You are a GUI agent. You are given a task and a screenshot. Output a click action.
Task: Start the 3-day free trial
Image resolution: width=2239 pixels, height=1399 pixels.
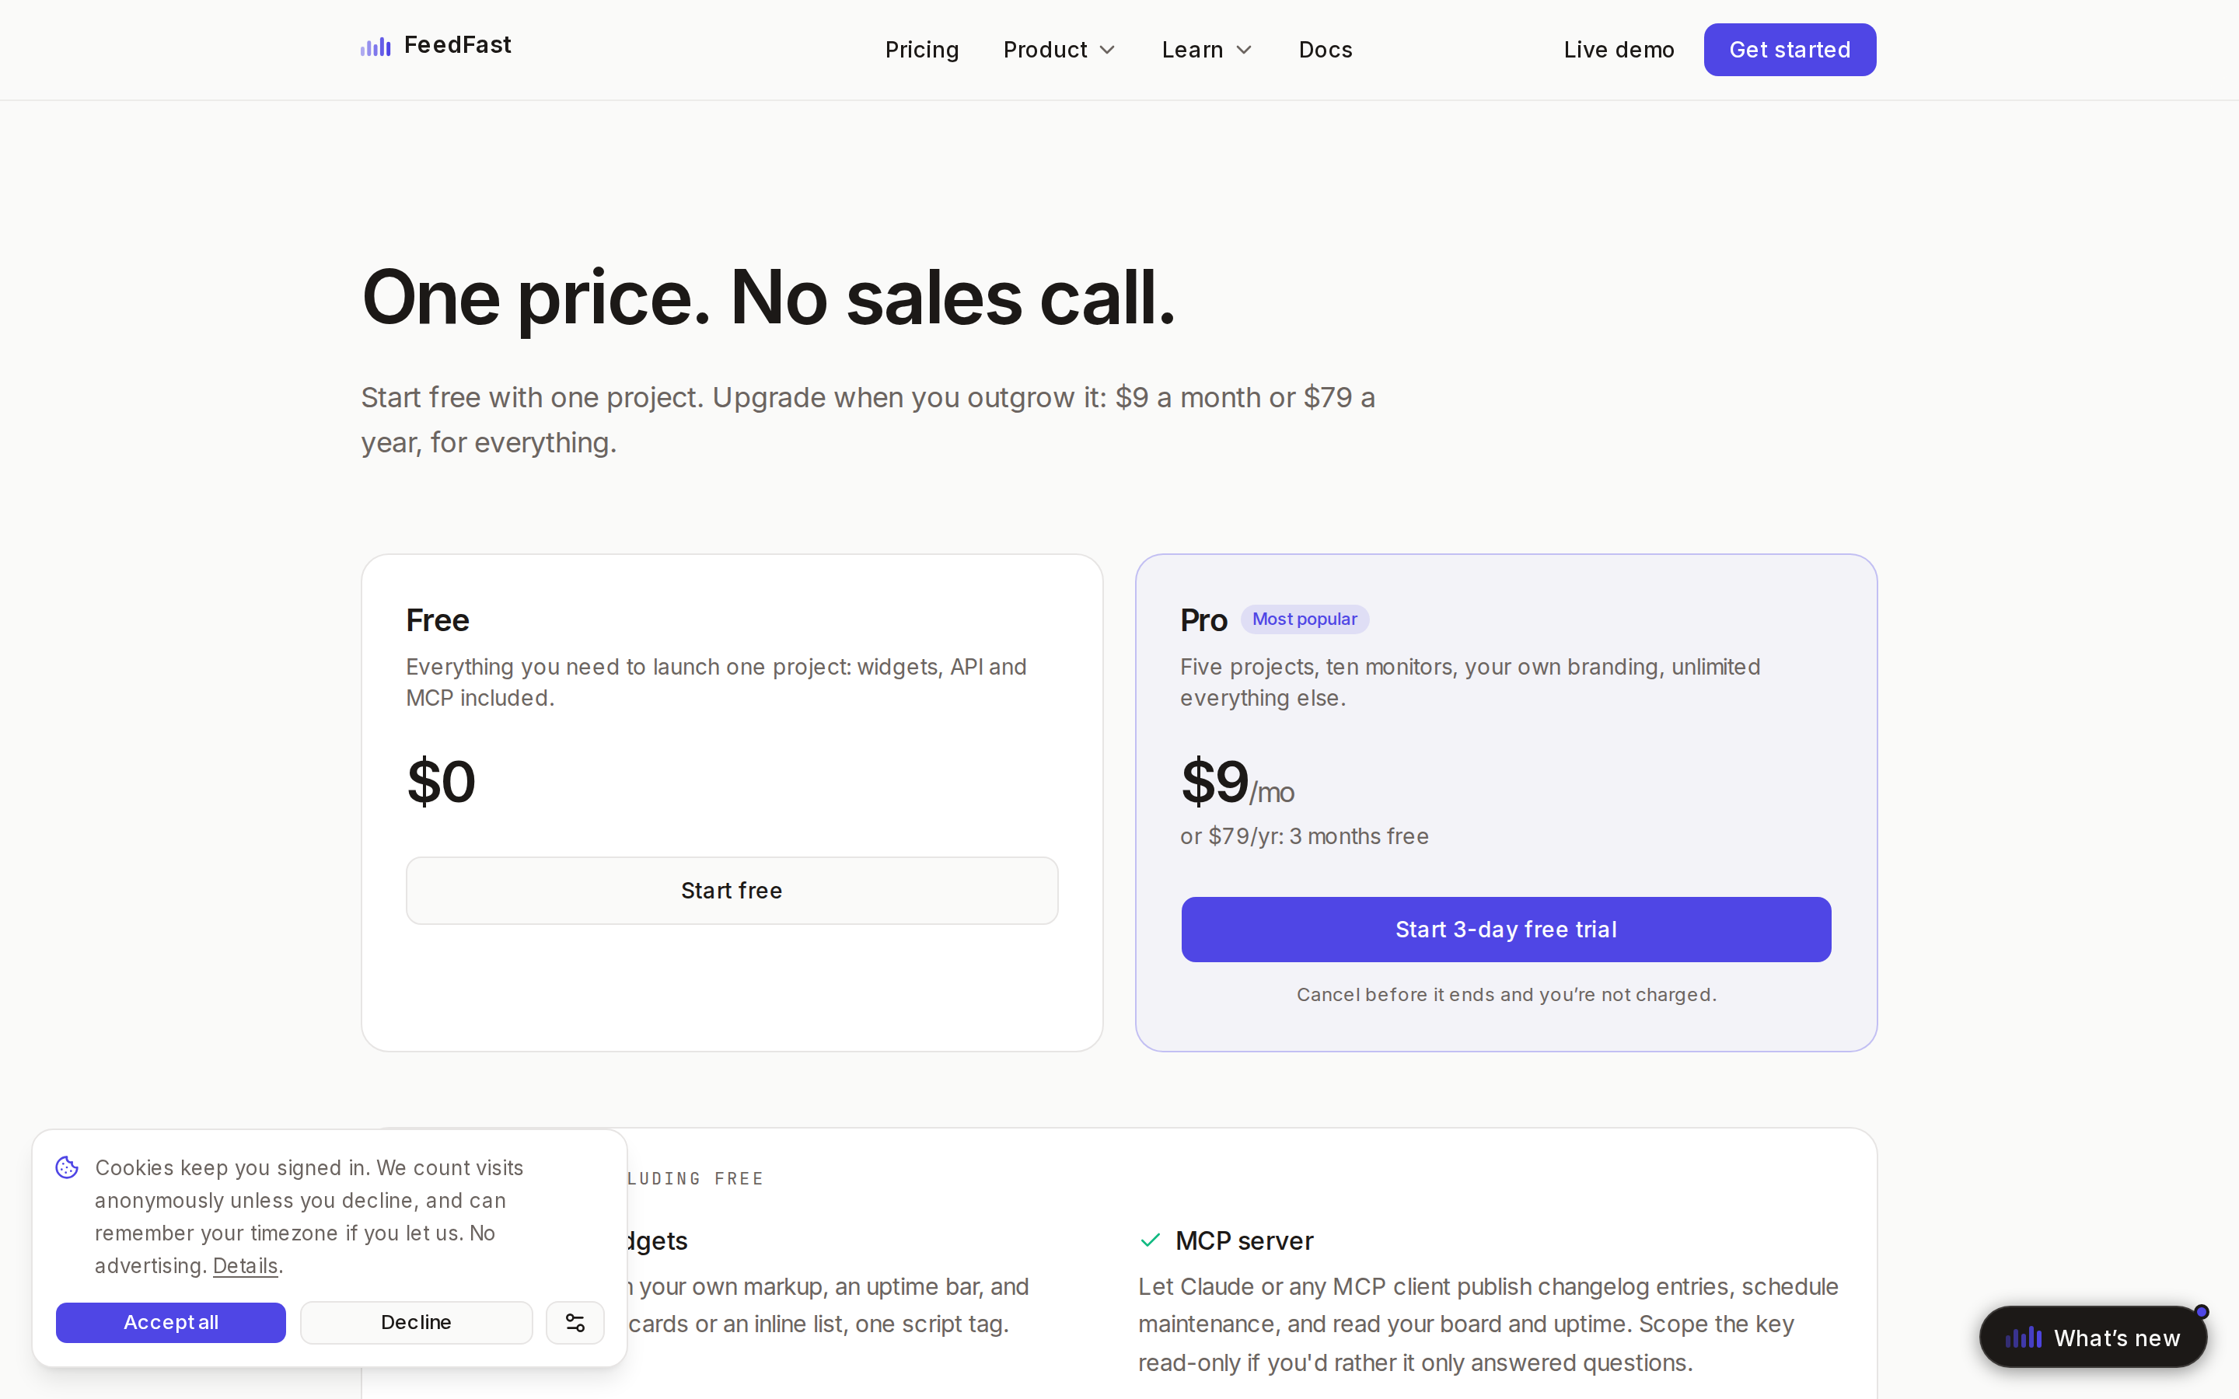tap(1505, 929)
